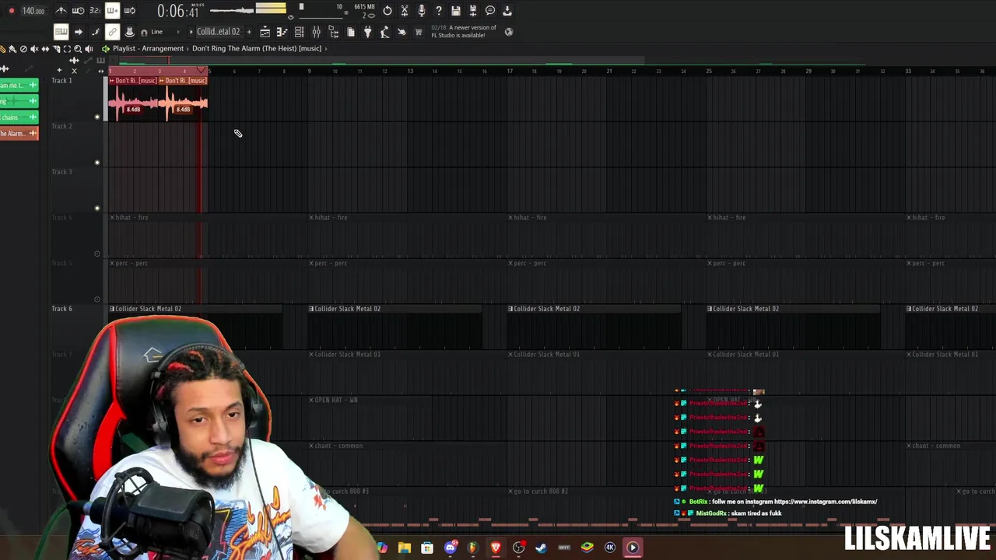
Task: Open Brave browser from the taskbar
Action: [496, 548]
